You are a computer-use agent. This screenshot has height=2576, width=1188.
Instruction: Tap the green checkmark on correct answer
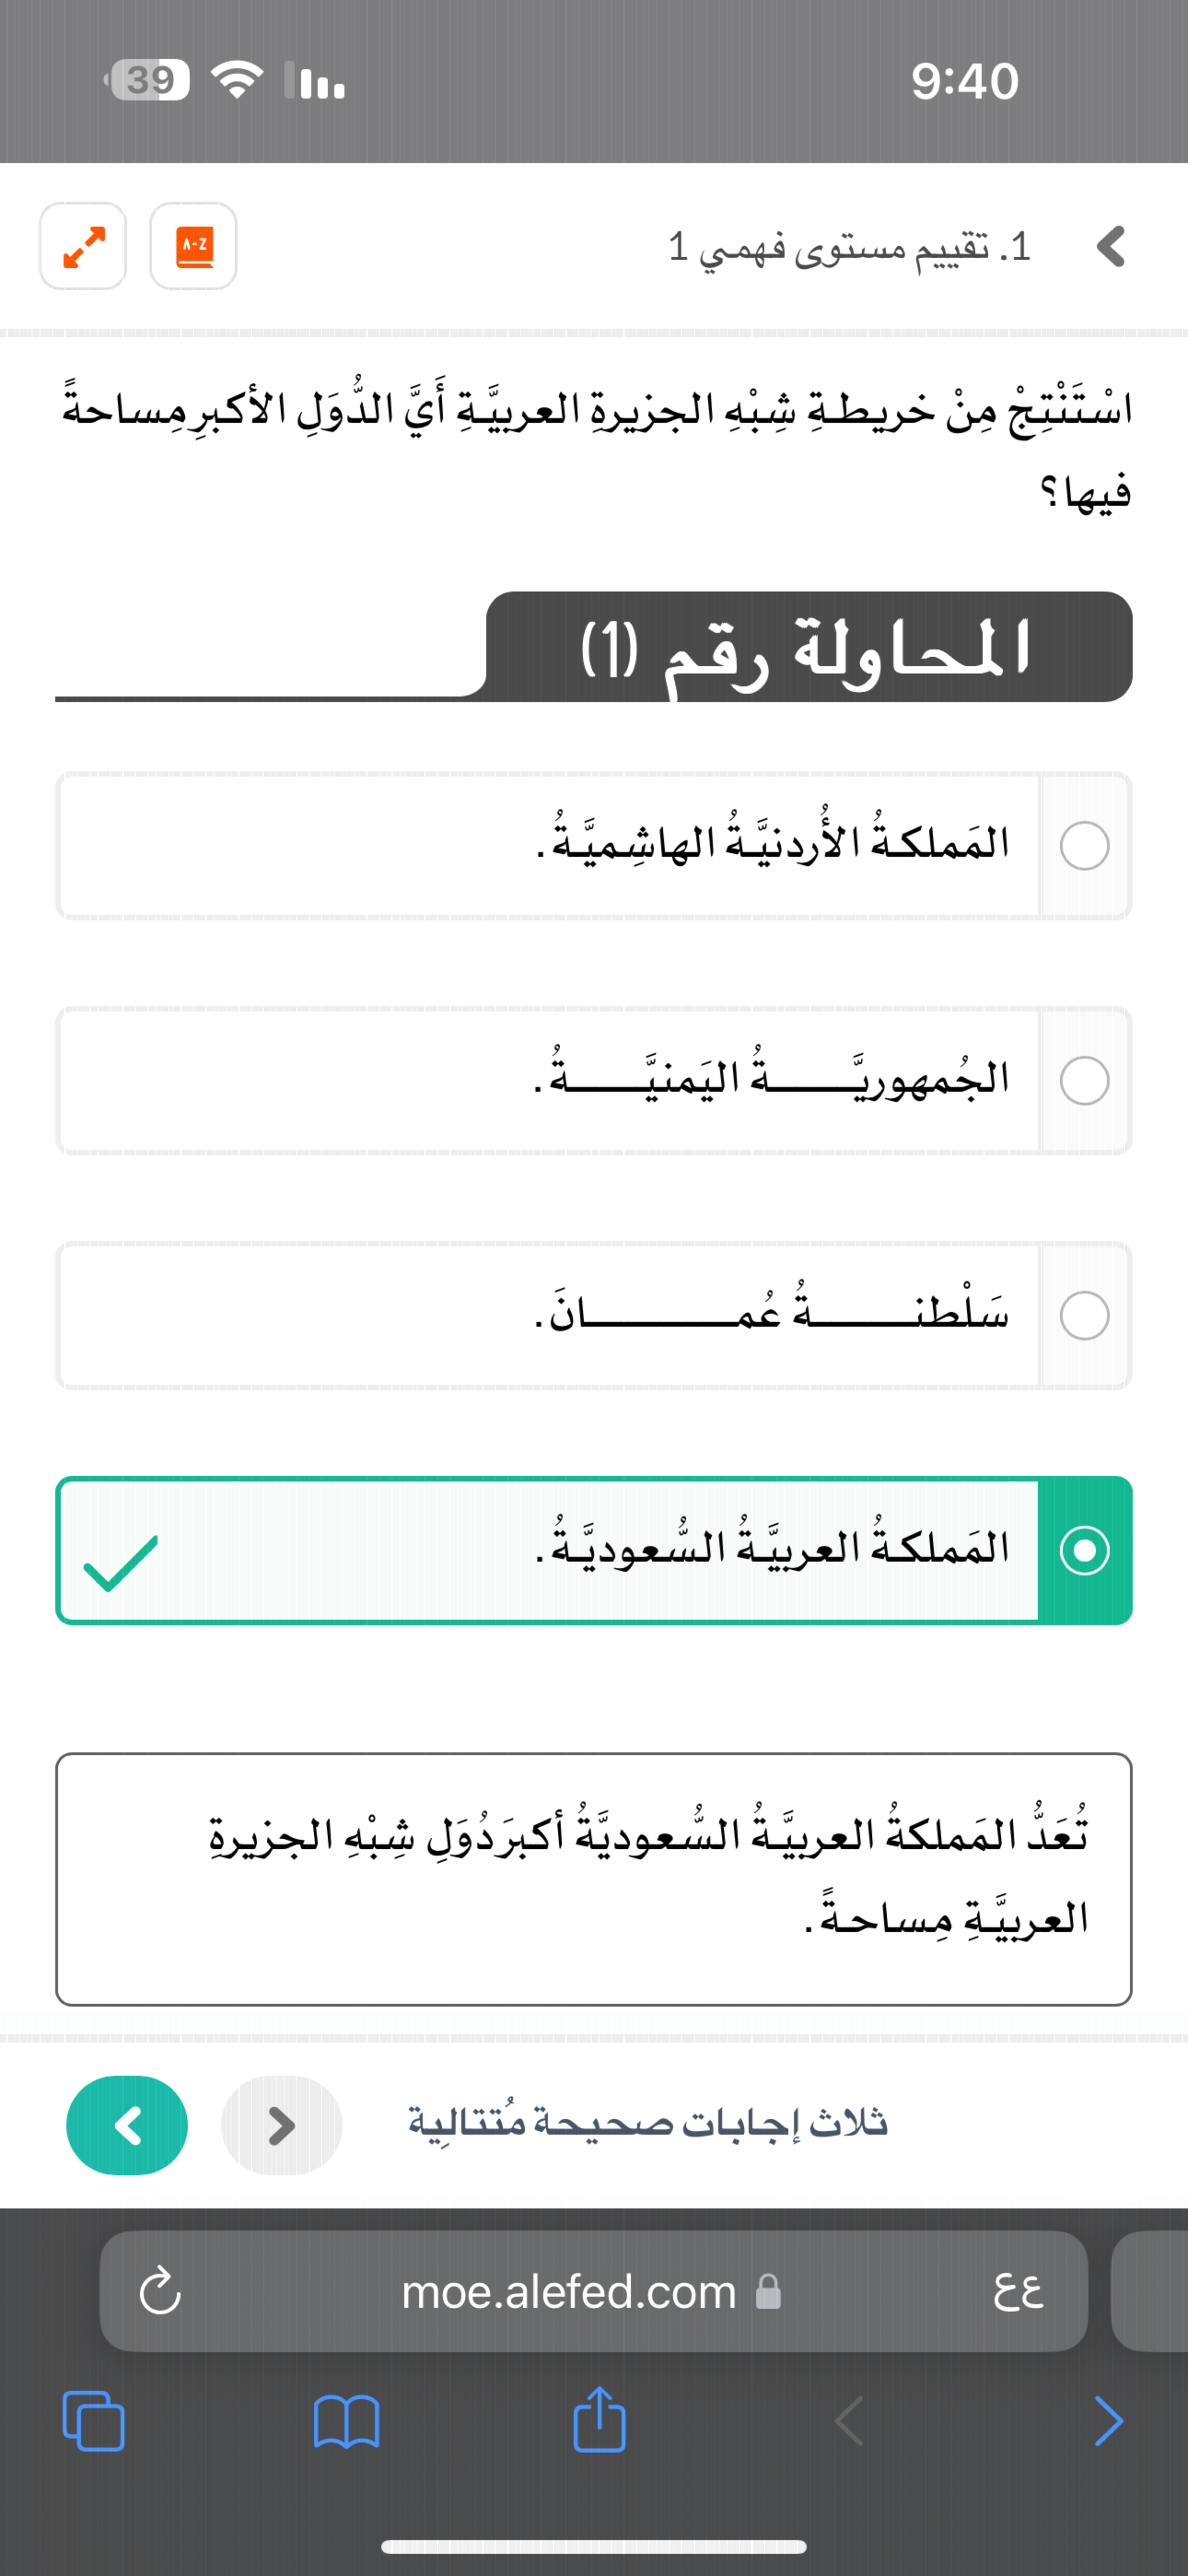[121, 1562]
